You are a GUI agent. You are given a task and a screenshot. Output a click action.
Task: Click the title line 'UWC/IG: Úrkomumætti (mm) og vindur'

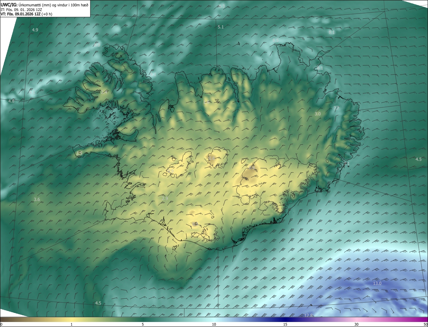44,5
